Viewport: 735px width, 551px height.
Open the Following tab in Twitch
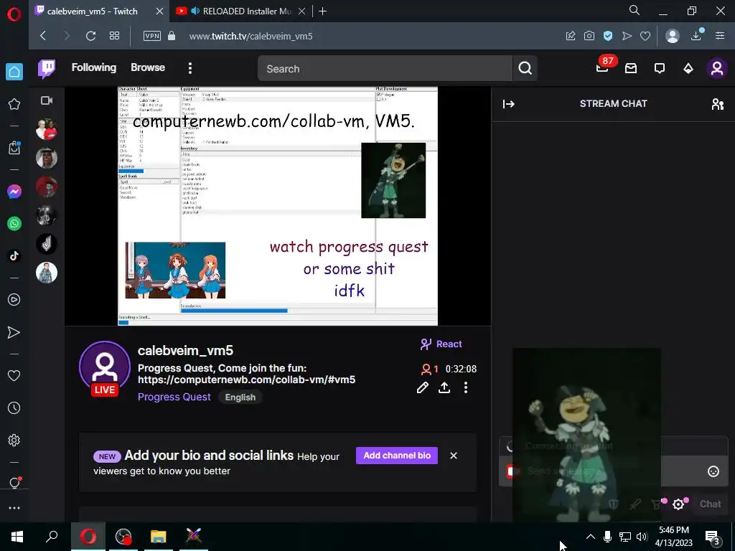point(94,67)
